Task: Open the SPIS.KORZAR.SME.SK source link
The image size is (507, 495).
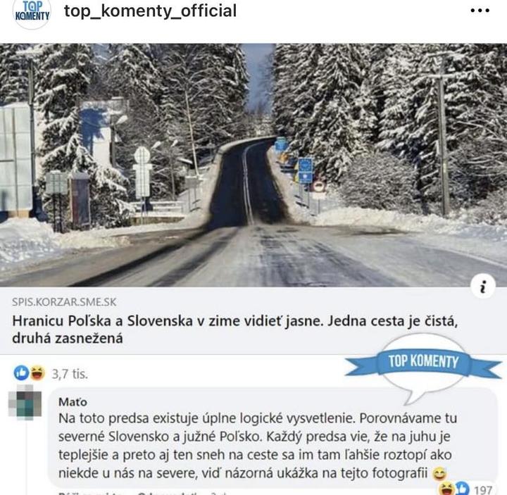Action: (x=64, y=302)
